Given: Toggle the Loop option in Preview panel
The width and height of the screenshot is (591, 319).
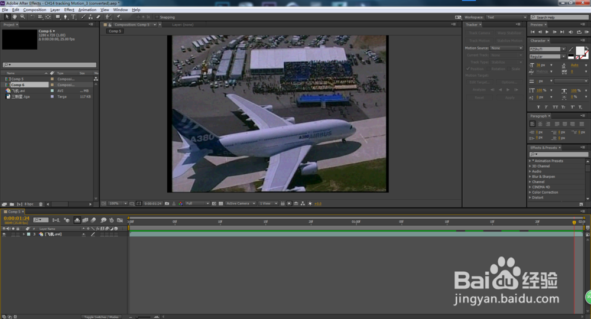Looking at the screenshot, I should tap(579, 32).
